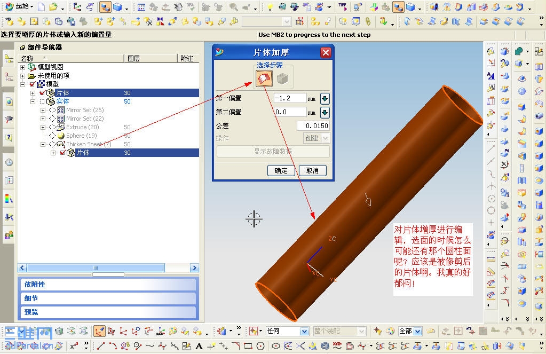This screenshot has width=546, height=354.
Task: Select the x-squared expression icon
Action: (x=74, y=346)
